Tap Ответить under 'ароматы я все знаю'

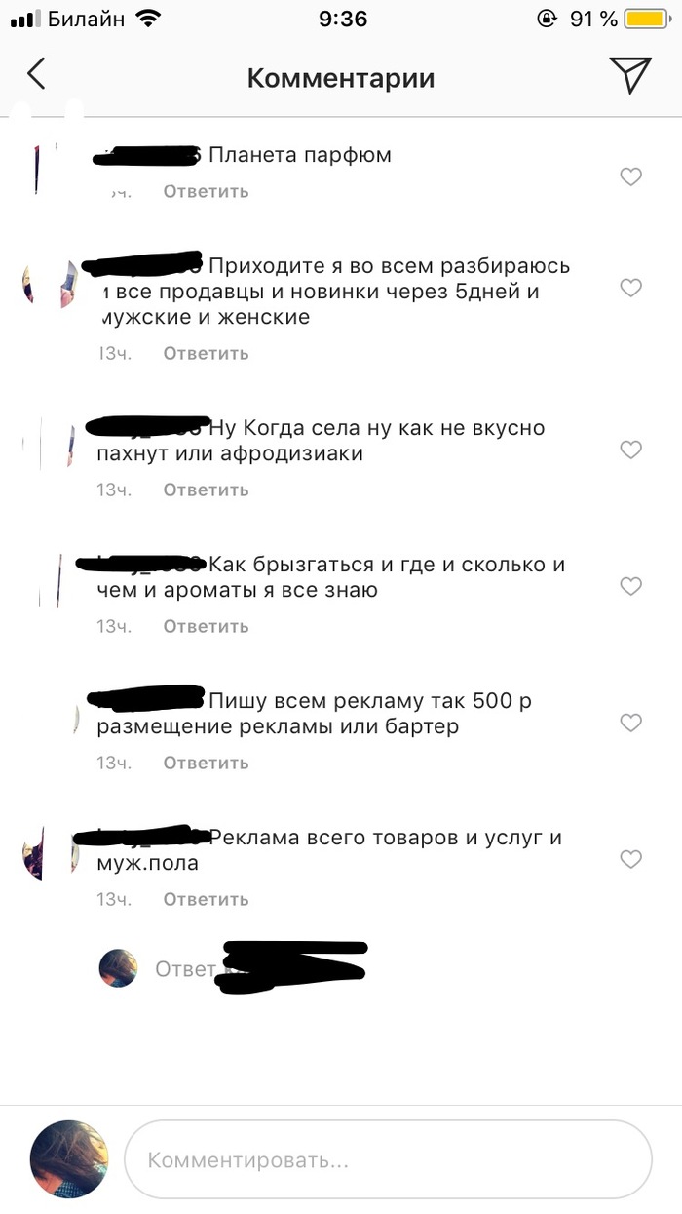pyautogui.click(x=206, y=626)
